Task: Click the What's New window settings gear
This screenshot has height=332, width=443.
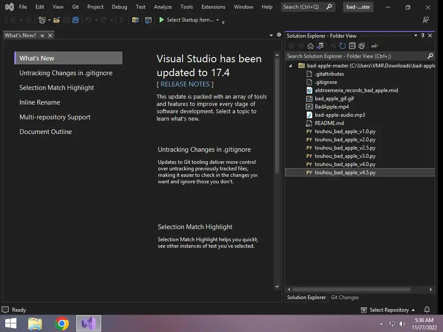Action: [x=279, y=35]
